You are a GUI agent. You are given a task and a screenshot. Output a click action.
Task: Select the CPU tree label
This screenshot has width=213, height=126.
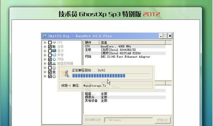[60, 43]
